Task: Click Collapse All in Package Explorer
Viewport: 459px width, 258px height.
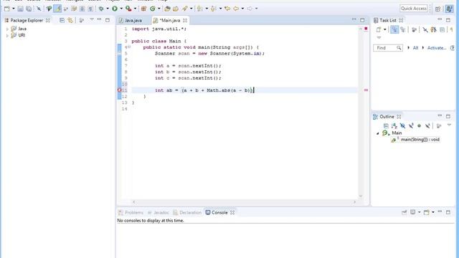Action: point(62,21)
